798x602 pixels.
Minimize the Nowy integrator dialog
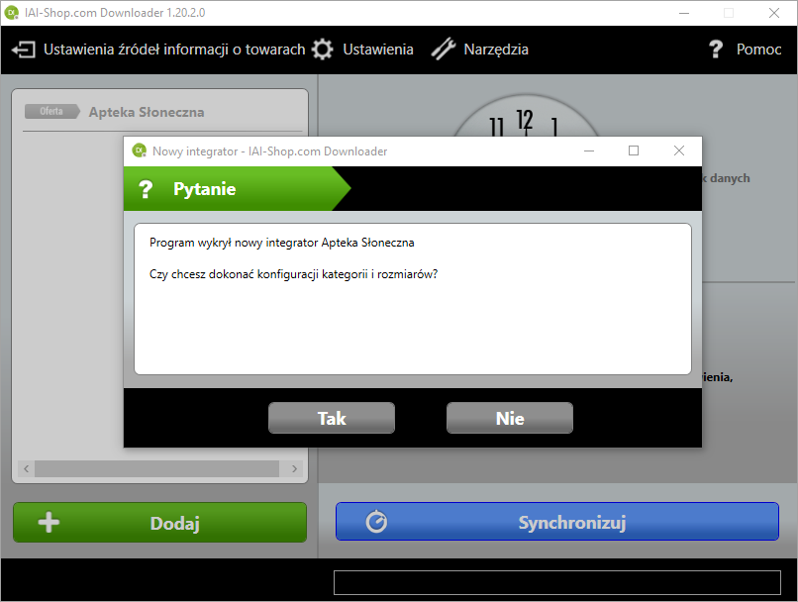(x=589, y=150)
